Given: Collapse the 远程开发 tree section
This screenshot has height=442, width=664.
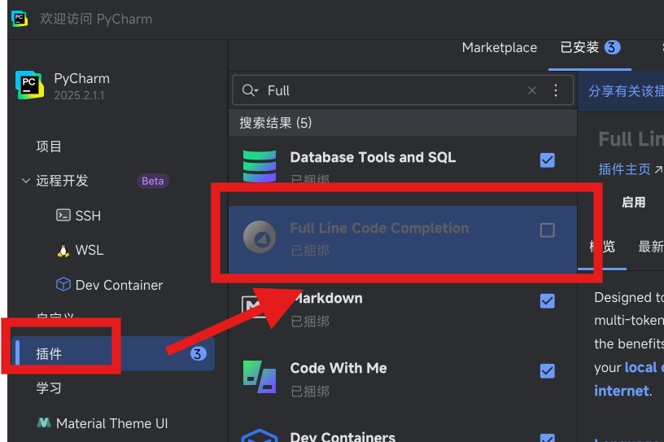Looking at the screenshot, I should 26,181.
